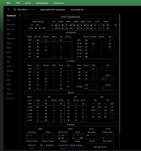141x151 pixels.
Task: Open the Налаштування menu
Action: point(42,3)
